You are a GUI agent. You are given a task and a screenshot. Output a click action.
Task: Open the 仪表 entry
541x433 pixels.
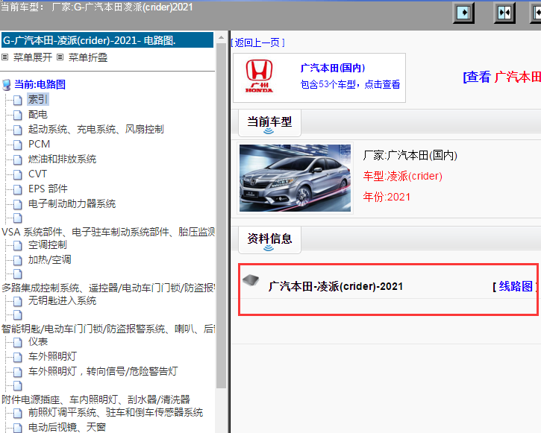38,342
